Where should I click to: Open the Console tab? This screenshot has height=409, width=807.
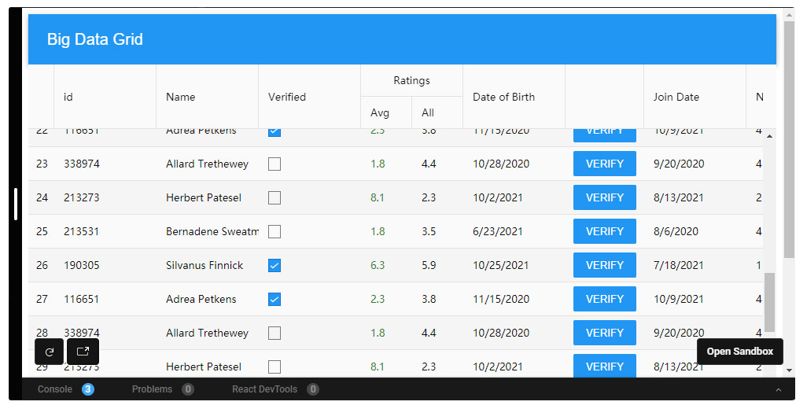(55, 389)
